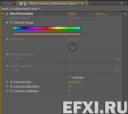This screenshot has height=114, width=128.
Task: Expand the Colorize Lightness property
Action: point(7,91)
